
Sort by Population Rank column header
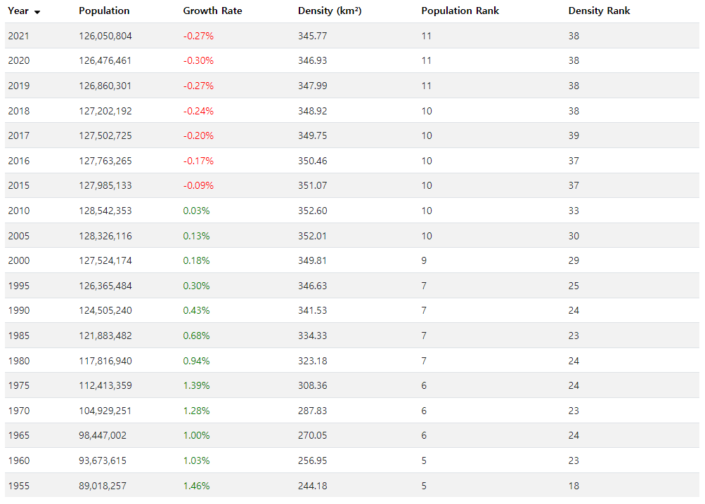pos(460,11)
